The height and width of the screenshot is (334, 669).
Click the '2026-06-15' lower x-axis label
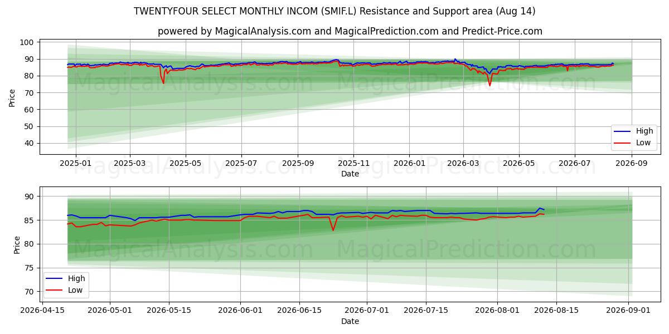299,311
